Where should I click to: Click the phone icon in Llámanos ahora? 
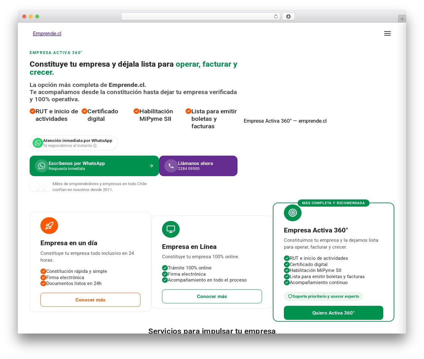point(171,166)
